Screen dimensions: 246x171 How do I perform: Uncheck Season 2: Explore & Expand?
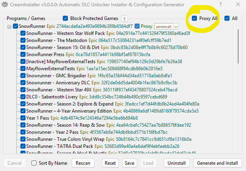click(23, 104)
